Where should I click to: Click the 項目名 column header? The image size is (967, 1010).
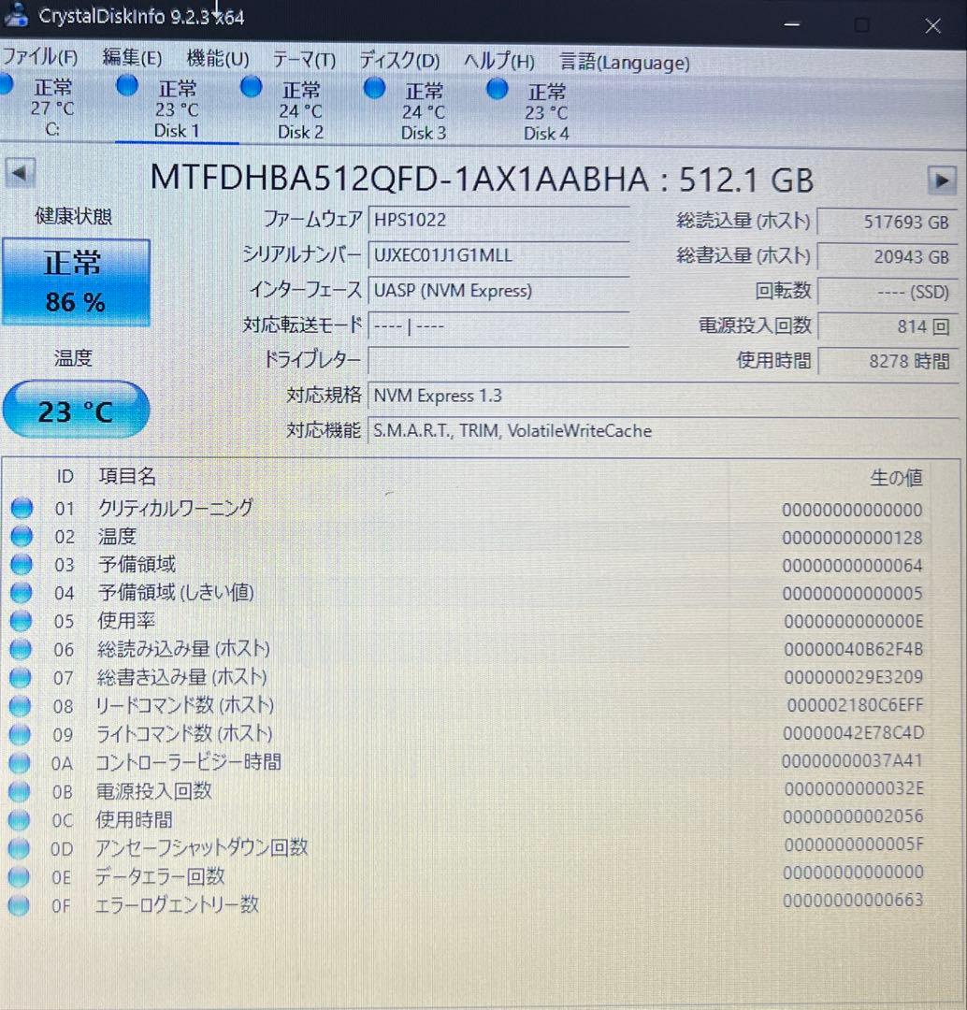[127, 476]
